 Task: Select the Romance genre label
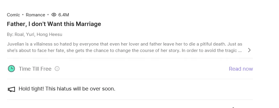point(35,15)
